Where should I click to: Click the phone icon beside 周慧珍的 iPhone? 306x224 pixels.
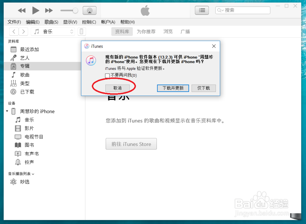13,111
